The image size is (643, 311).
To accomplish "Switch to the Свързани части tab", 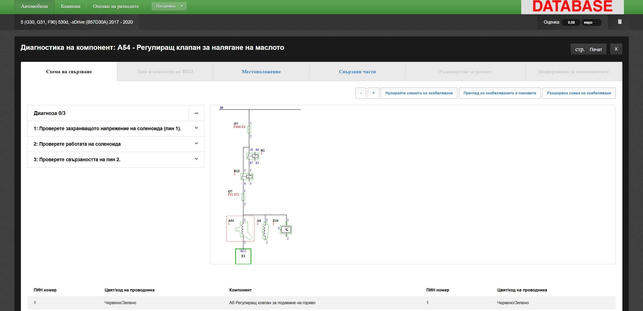I will [357, 72].
